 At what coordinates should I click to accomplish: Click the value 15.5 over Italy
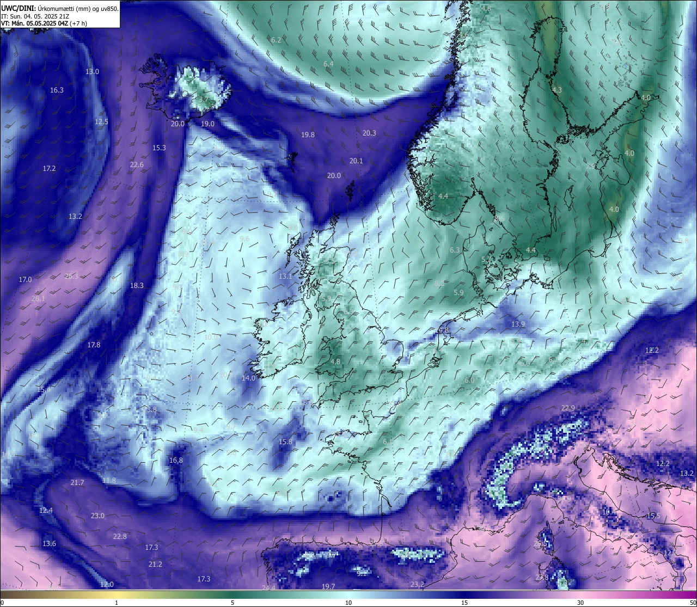653,516
